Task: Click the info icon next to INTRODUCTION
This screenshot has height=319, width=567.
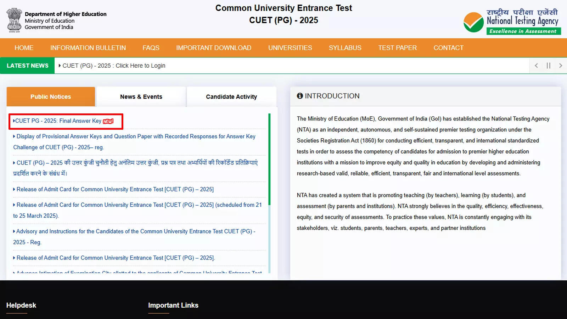Action: 300,96
